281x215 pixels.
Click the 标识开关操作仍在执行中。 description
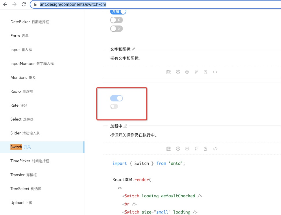pos(134,135)
